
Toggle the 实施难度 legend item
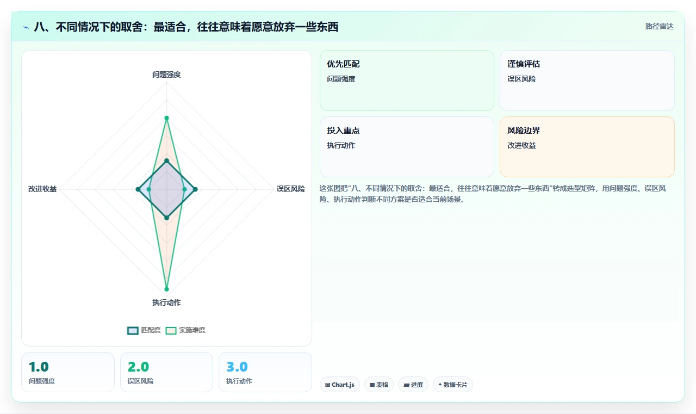click(x=185, y=330)
